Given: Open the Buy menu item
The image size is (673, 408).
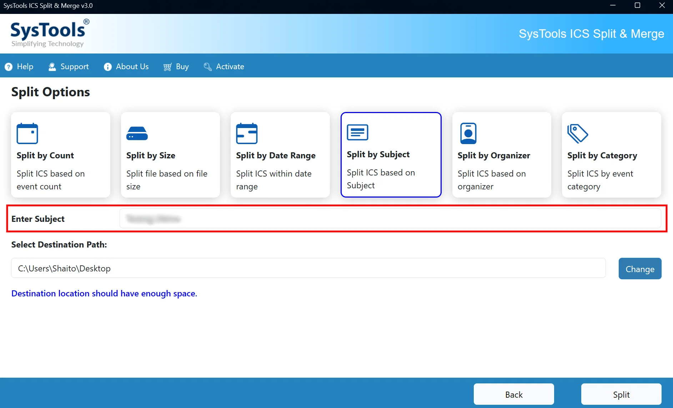Looking at the screenshot, I should coord(176,67).
